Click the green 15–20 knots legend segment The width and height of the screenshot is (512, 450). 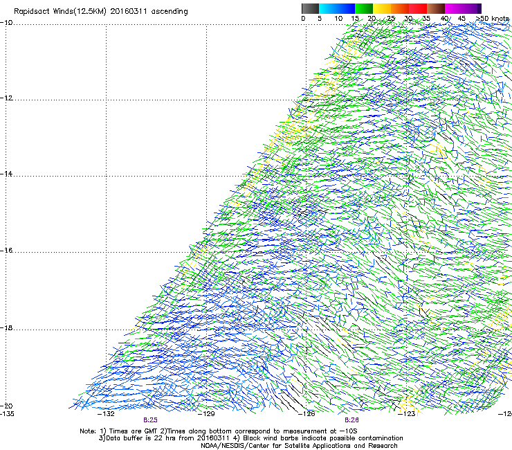pyautogui.click(x=364, y=8)
